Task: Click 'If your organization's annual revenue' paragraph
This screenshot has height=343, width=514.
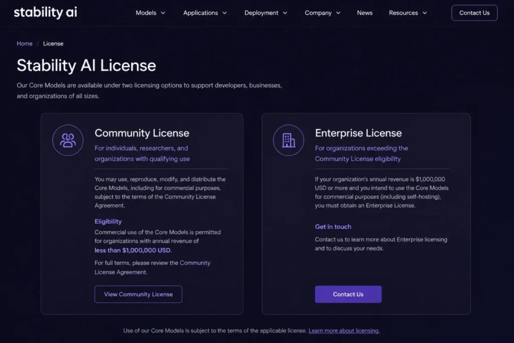Action: [381, 192]
